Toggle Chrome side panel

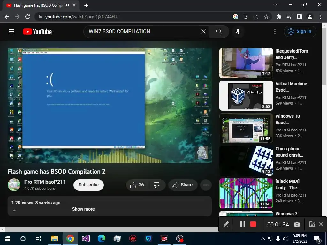click(x=300, y=17)
